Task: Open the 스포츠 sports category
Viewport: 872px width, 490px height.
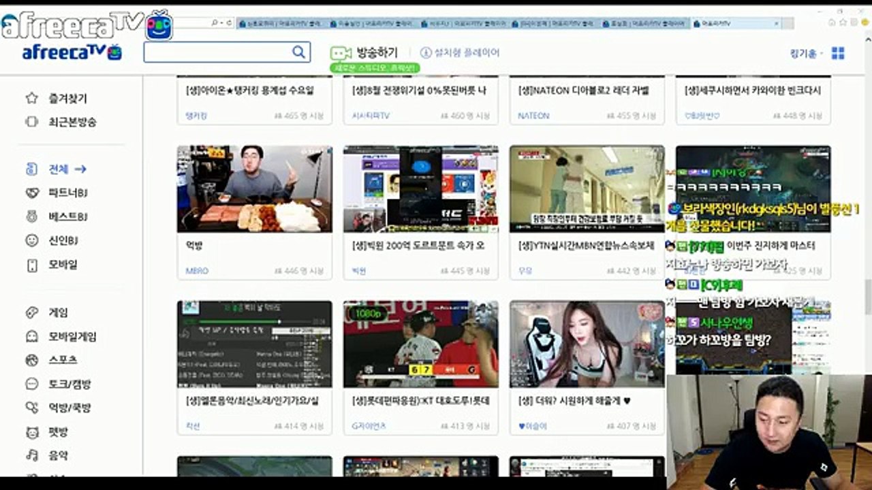Action: [52, 360]
